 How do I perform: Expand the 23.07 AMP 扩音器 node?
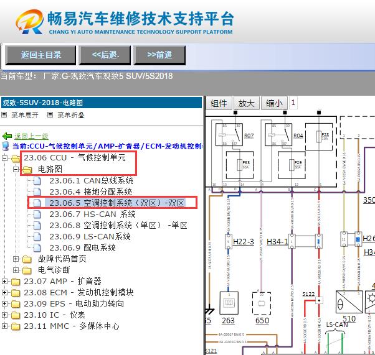click(x=4, y=281)
